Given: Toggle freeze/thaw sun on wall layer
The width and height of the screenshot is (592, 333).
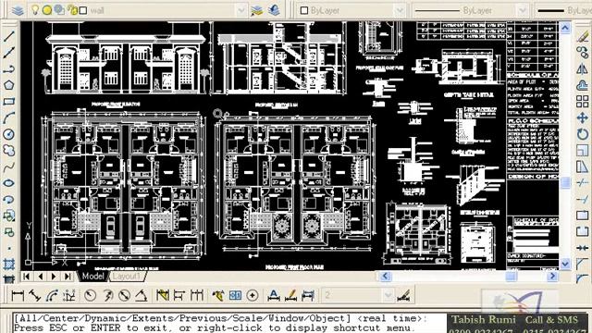Looking at the screenshot, I should pyautogui.click(x=47, y=10).
